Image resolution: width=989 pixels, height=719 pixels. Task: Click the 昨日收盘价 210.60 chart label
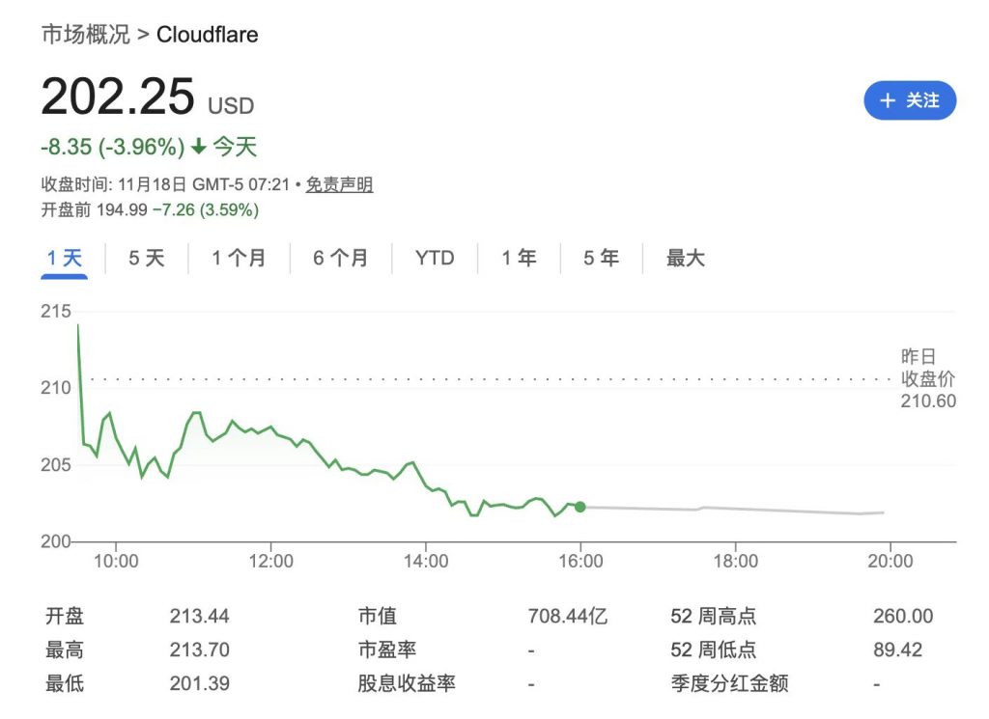927,378
